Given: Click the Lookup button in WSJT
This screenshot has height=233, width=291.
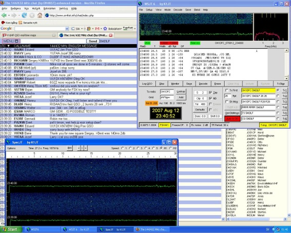Looking at the screenshot, I should [181, 91].
